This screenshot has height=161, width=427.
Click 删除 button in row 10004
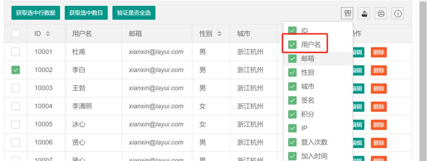click(x=379, y=107)
